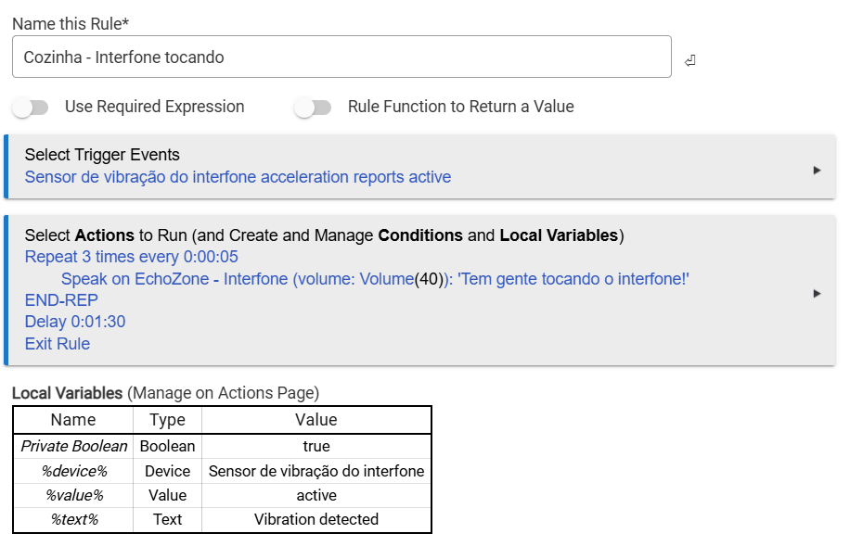
Task: Enable Rule Function to Return a Value
Action: point(313,108)
